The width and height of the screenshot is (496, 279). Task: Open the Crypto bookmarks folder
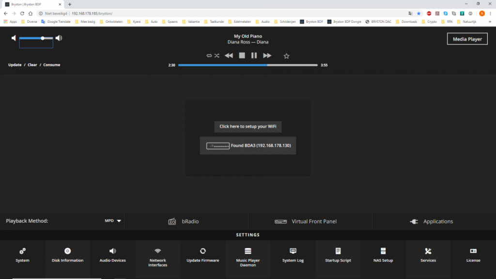(429, 22)
